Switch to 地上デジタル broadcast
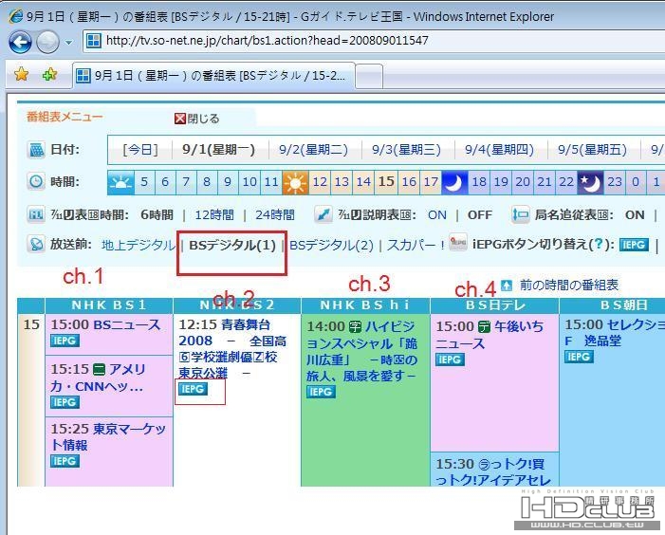The width and height of the screenshot is (665, 535). point(139,245)
